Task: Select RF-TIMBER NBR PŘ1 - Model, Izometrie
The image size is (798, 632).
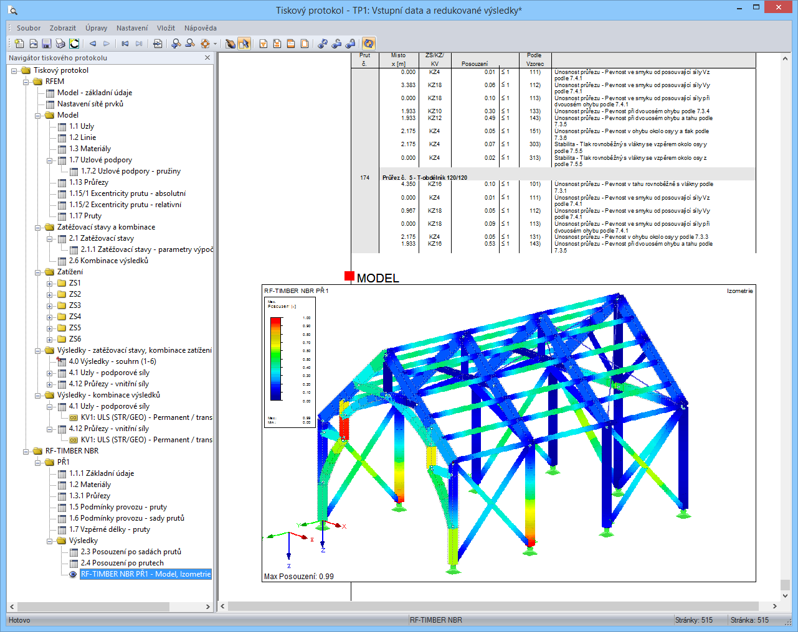Action: (x=146, y=574)
